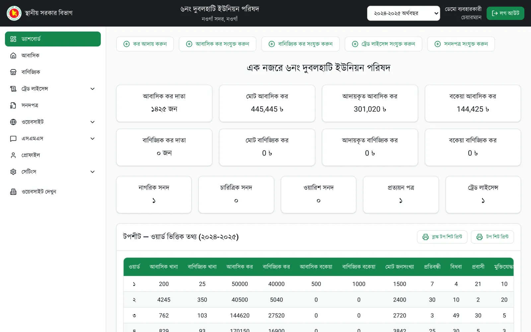This screenshot has height=332, width=531.
Task: Click the আবাসিক কর সংযুক্ত করুন button
Action: (217, 44)
